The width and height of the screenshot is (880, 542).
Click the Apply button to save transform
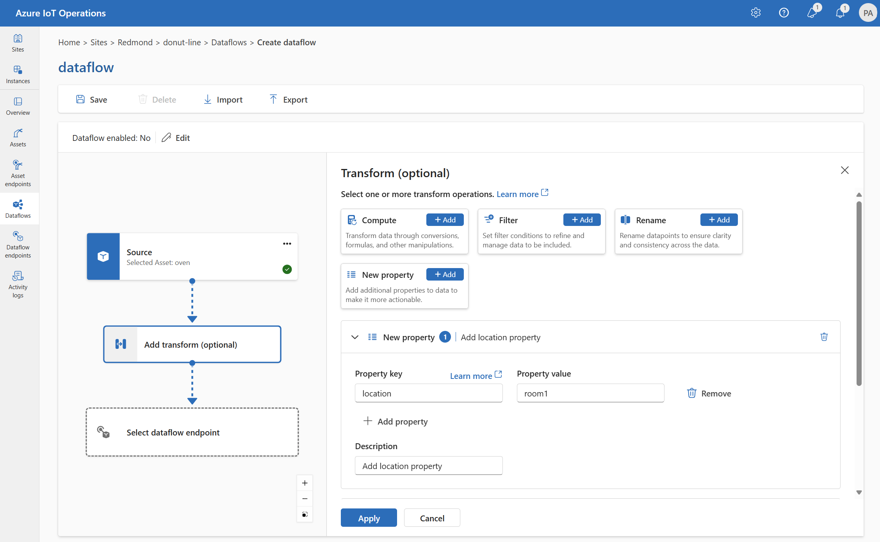(369, 517)
